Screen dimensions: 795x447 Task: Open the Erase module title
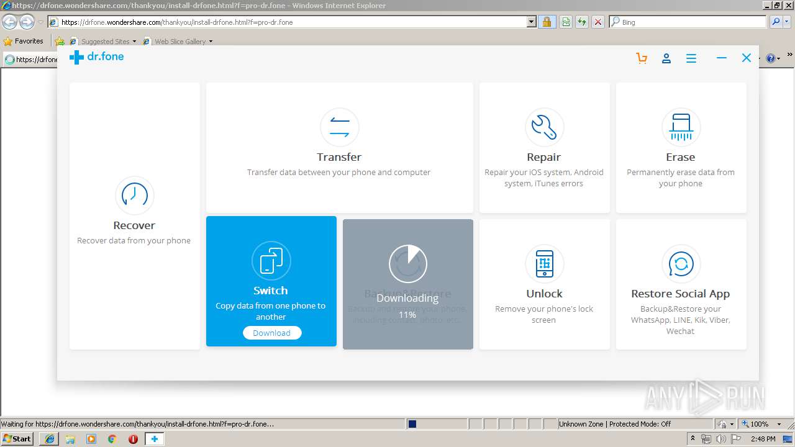click(681, 157)
